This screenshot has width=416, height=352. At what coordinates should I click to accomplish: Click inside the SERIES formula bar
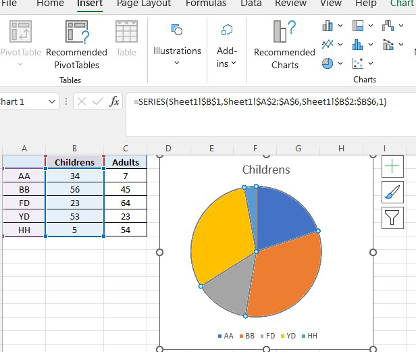pyautogui.click(x=271, y=115)
